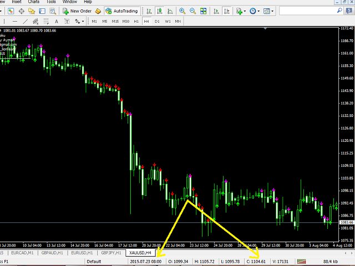The height and width of the screenshot is (266, 355).
Task: Switch timeframe to M1
Action: point(94,22)
